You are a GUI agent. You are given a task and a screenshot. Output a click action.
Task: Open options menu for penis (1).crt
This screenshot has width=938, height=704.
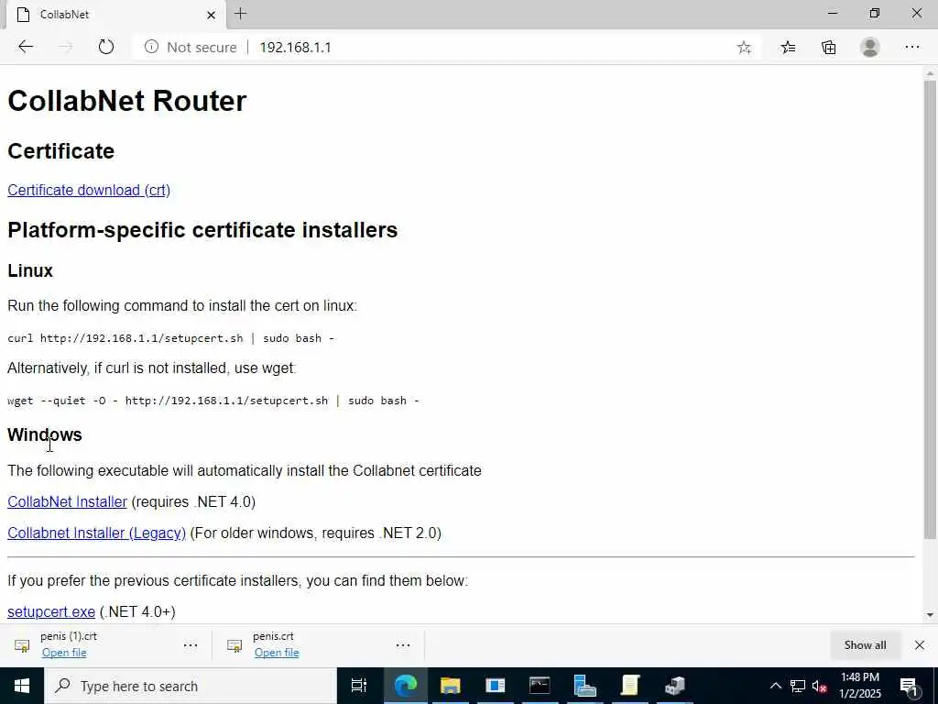pyautogui.click(x=191, y=644)
